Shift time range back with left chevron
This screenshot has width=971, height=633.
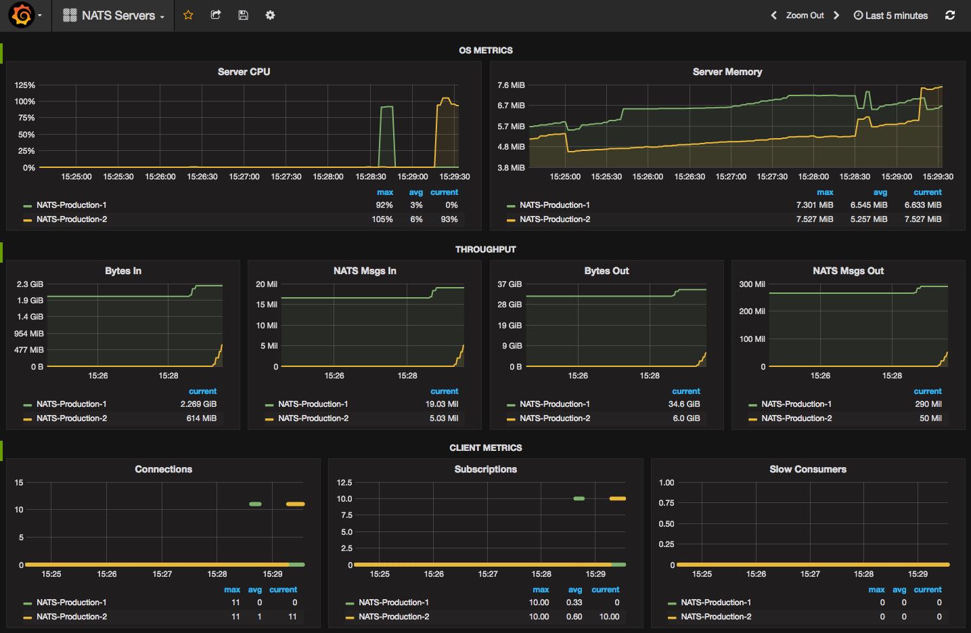(x=774, y=15)
